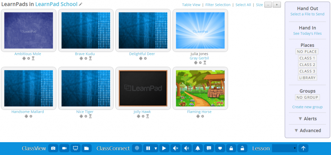Select the CLASS 2 place
331x155 pixels.
tap(307, 65)
